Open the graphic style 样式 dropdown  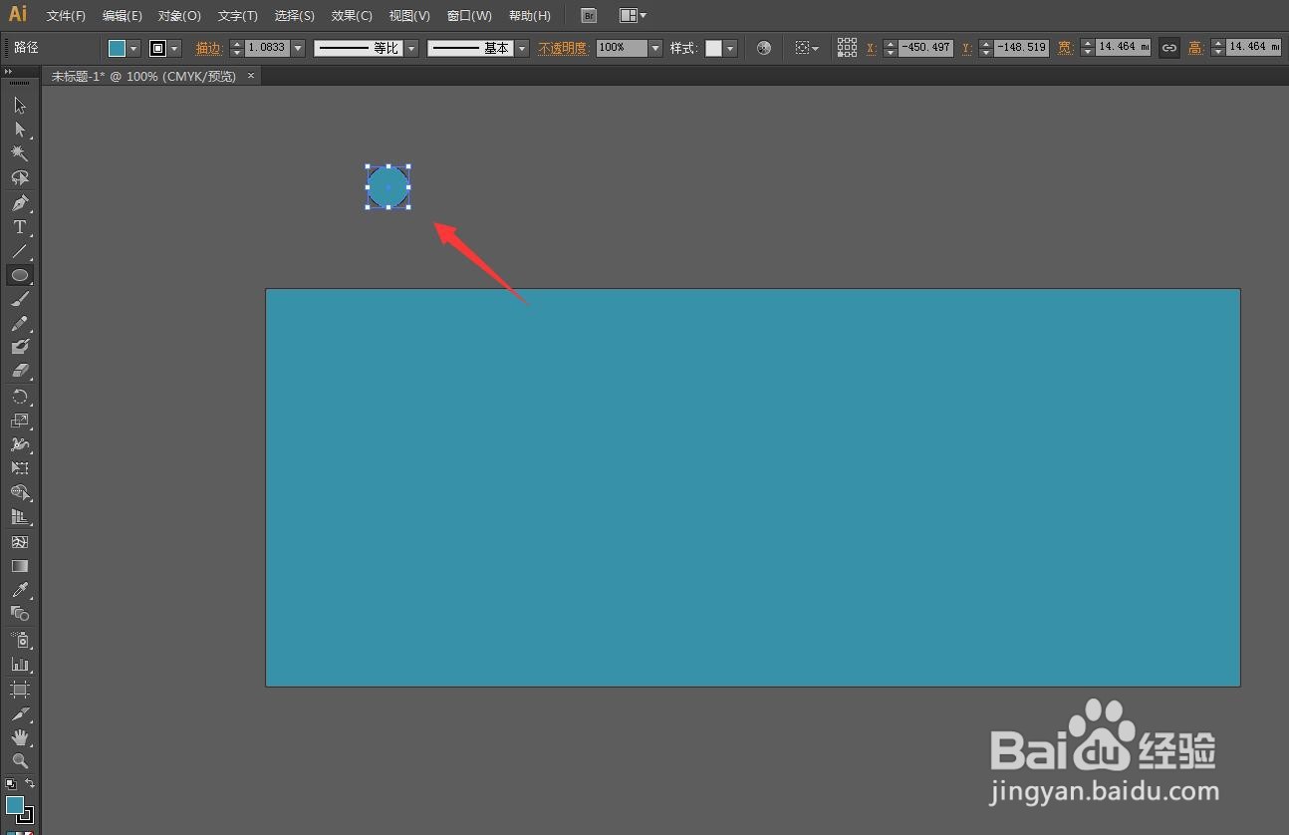point(730,48)
